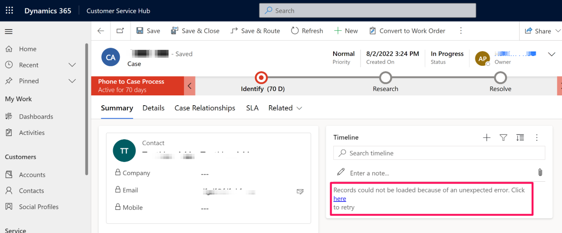The image size is (562, 233).
Task: Select the Identify stage marker
Action: point(261,77)
